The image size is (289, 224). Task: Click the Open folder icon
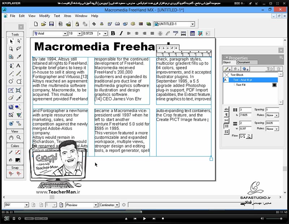tap(43, 24)
